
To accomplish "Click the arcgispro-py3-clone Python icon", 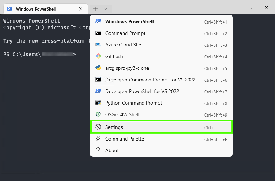I will 98,68.
